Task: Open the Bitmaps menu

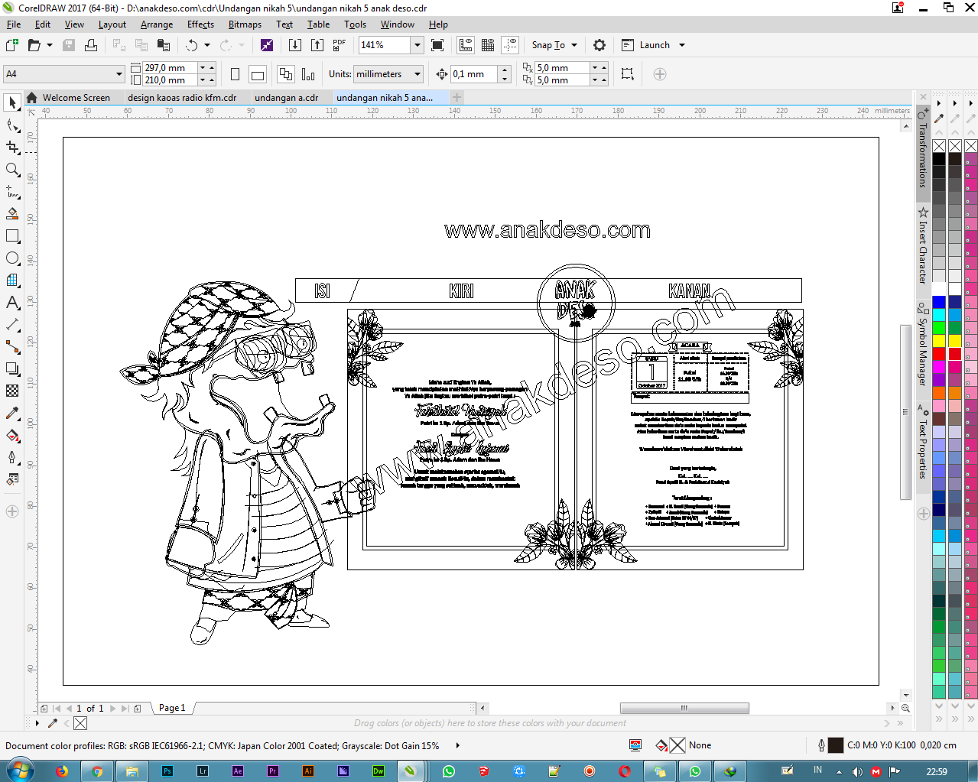Action: coord(245,24)
